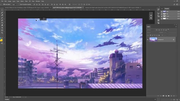This screenshot has height=101, width=180.
Task: Open the Paragraph panel icon
Action: [x=151, y=18]
